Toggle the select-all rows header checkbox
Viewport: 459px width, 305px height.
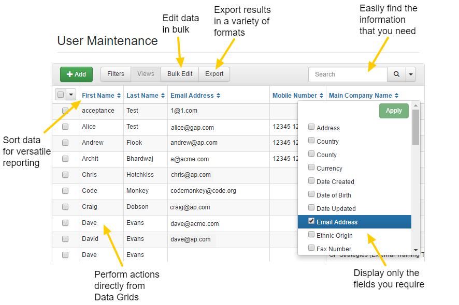[61, 95]
